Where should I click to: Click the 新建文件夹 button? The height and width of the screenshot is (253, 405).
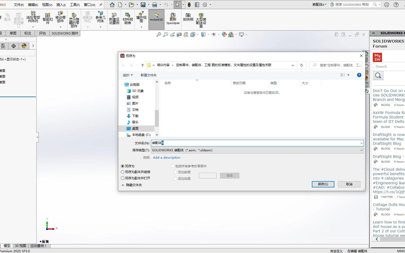(149, 75)
